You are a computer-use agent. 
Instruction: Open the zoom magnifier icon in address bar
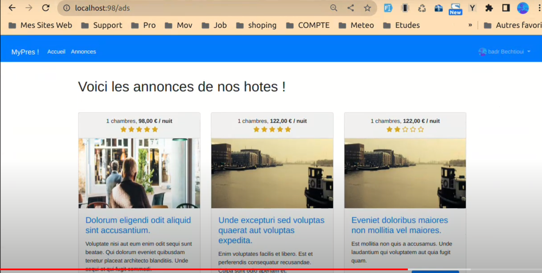pos(334,8)
